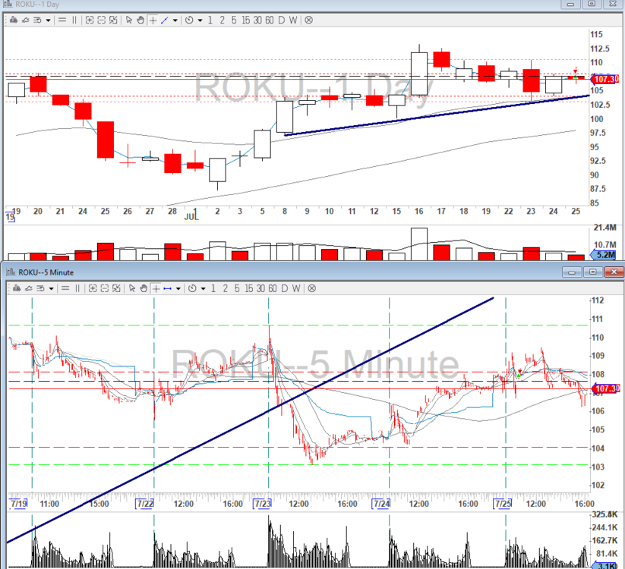Select the hand pan tool in daily chart
Image resolution: width=625 pixels, height=569 pixels.
(140, 20)
